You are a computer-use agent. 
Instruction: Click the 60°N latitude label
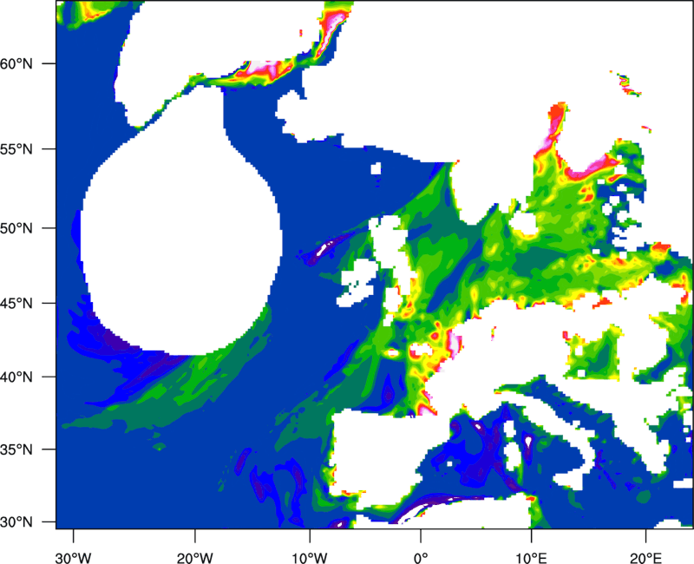point(16,63)
